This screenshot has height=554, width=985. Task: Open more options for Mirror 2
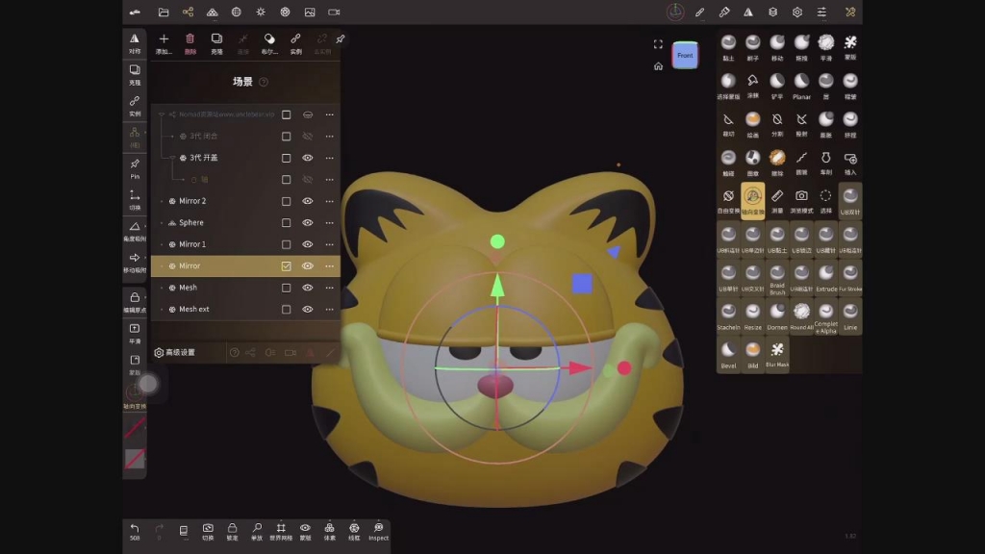[x=329, y=201]
